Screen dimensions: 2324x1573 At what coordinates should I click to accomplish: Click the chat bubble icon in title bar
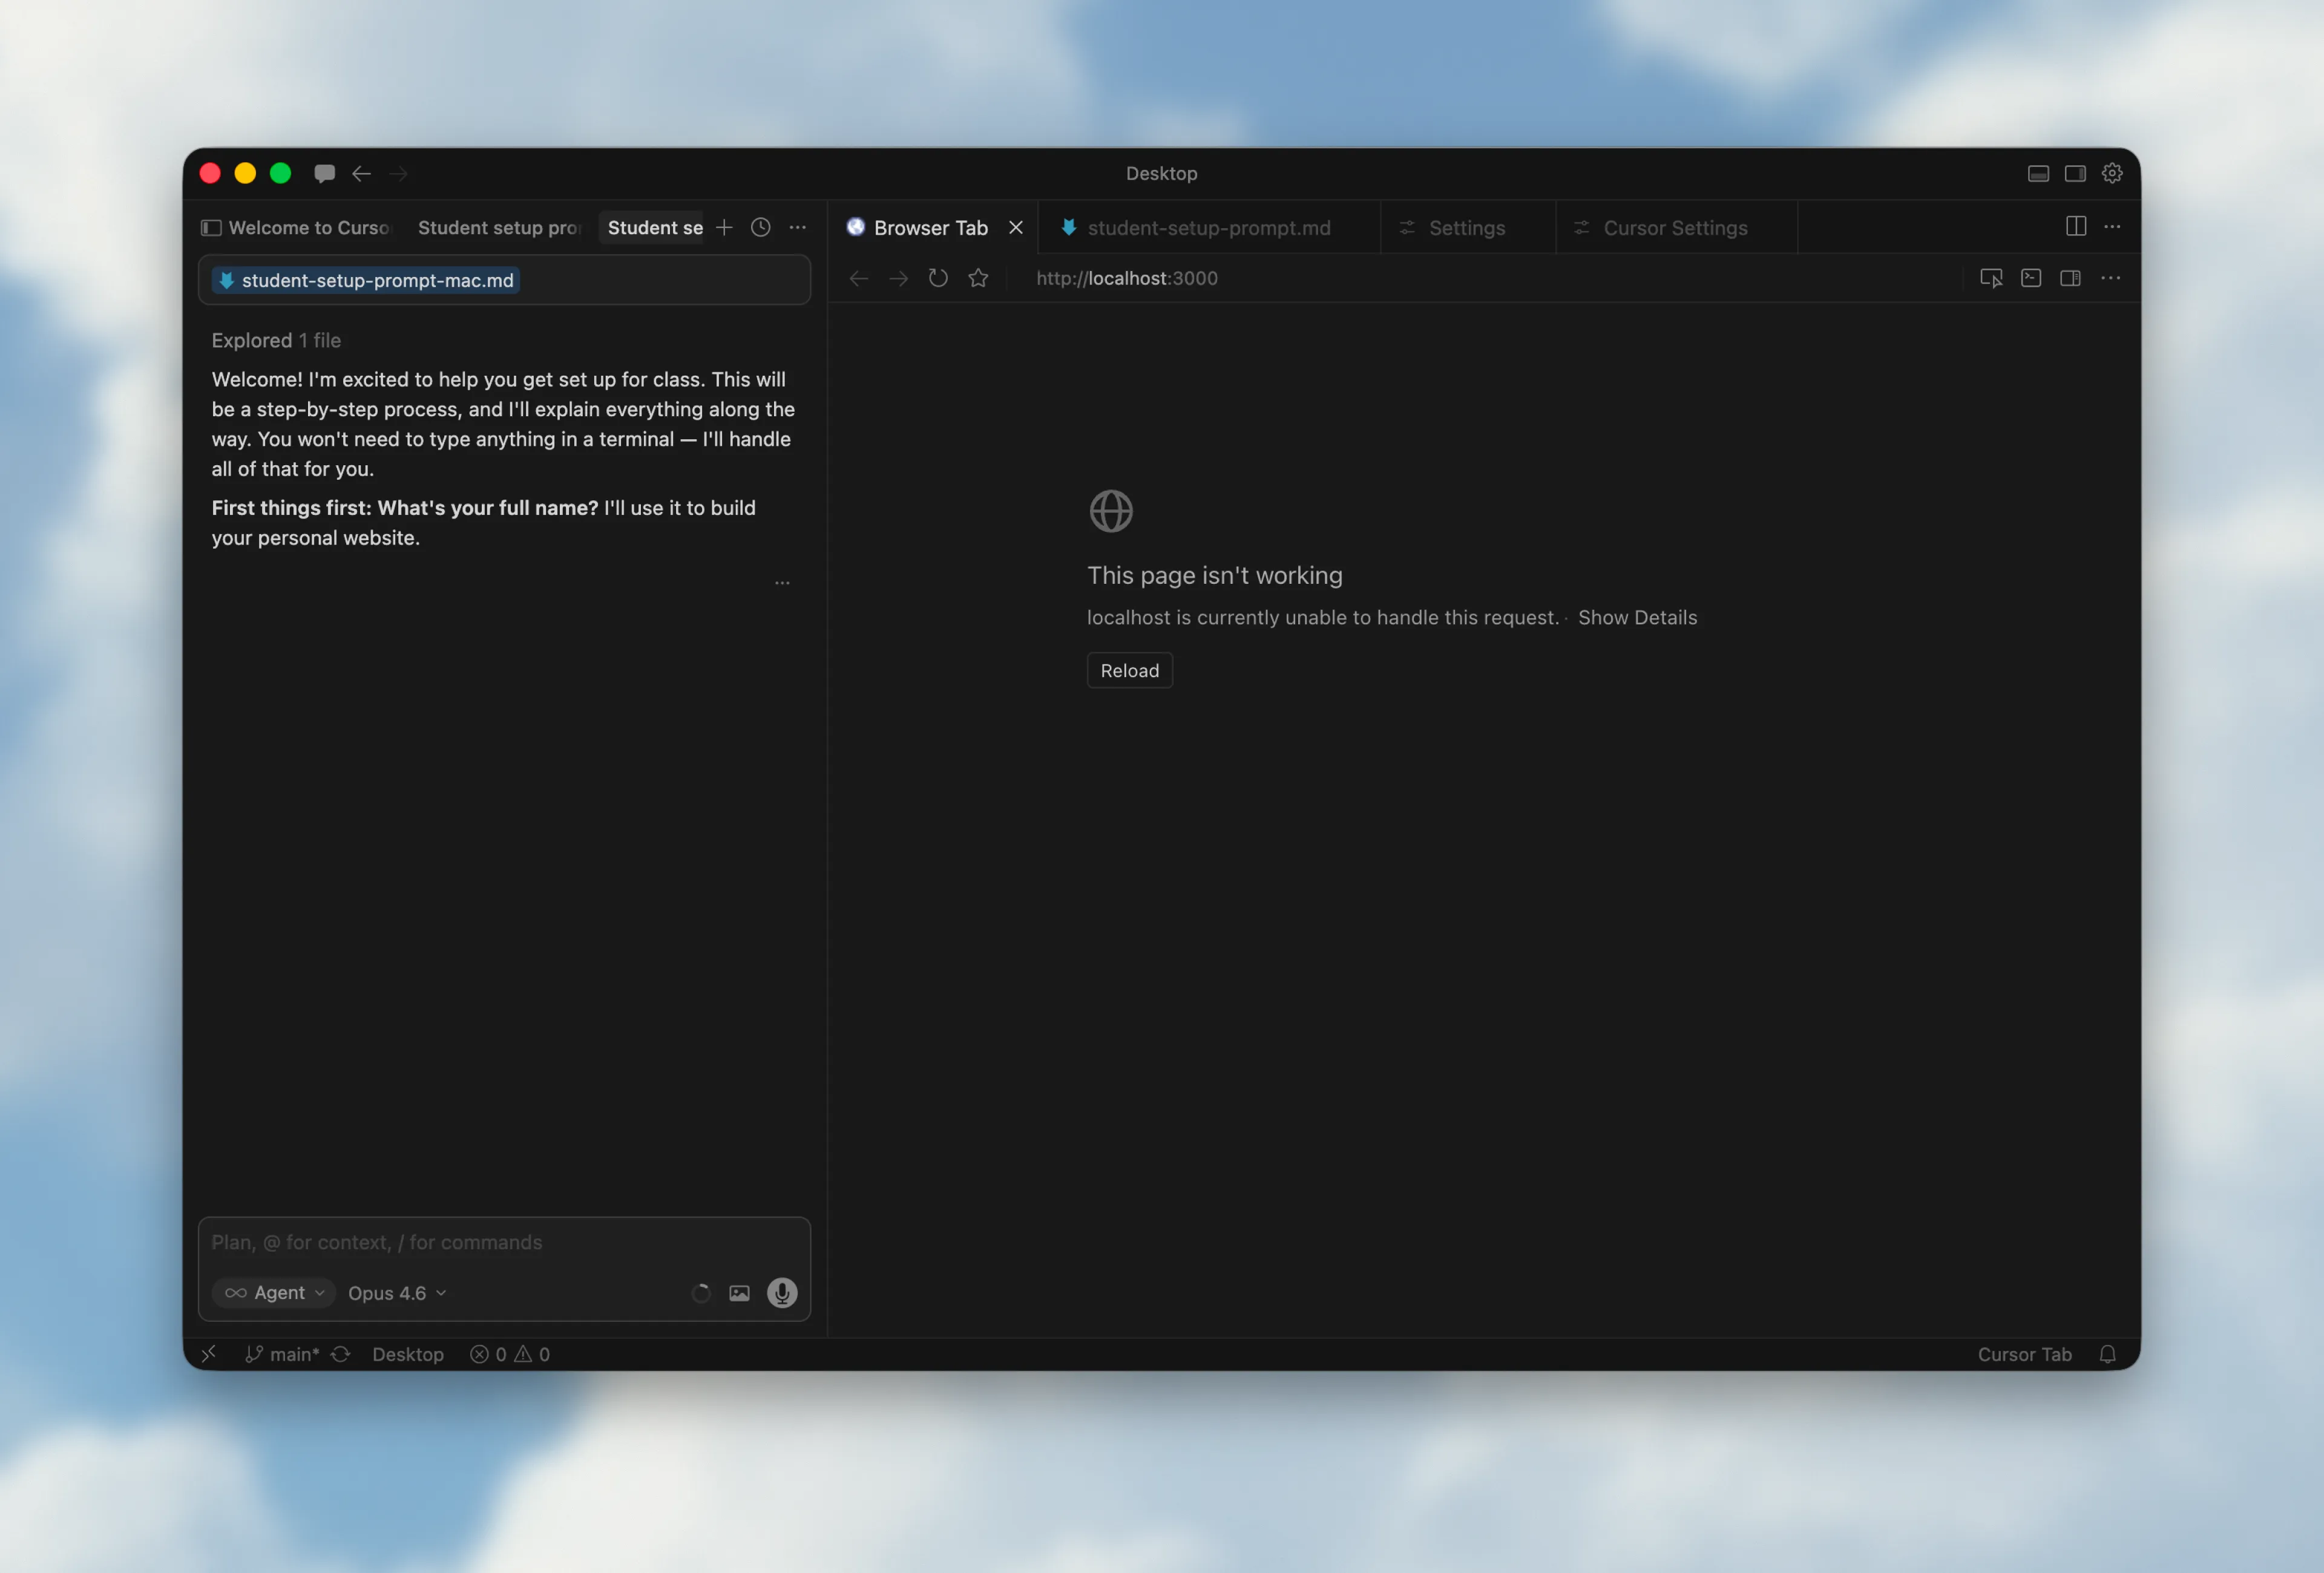[x=324, y=174]
